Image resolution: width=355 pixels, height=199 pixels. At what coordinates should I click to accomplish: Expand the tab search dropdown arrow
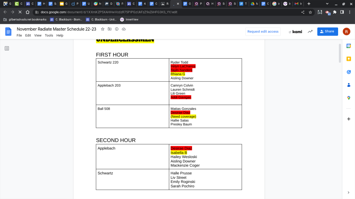327,4
